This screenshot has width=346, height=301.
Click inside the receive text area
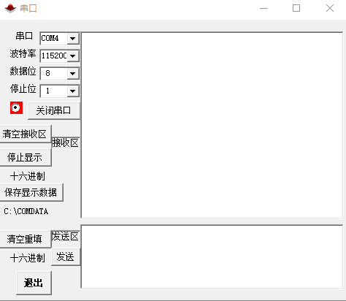tap(212, 125)
